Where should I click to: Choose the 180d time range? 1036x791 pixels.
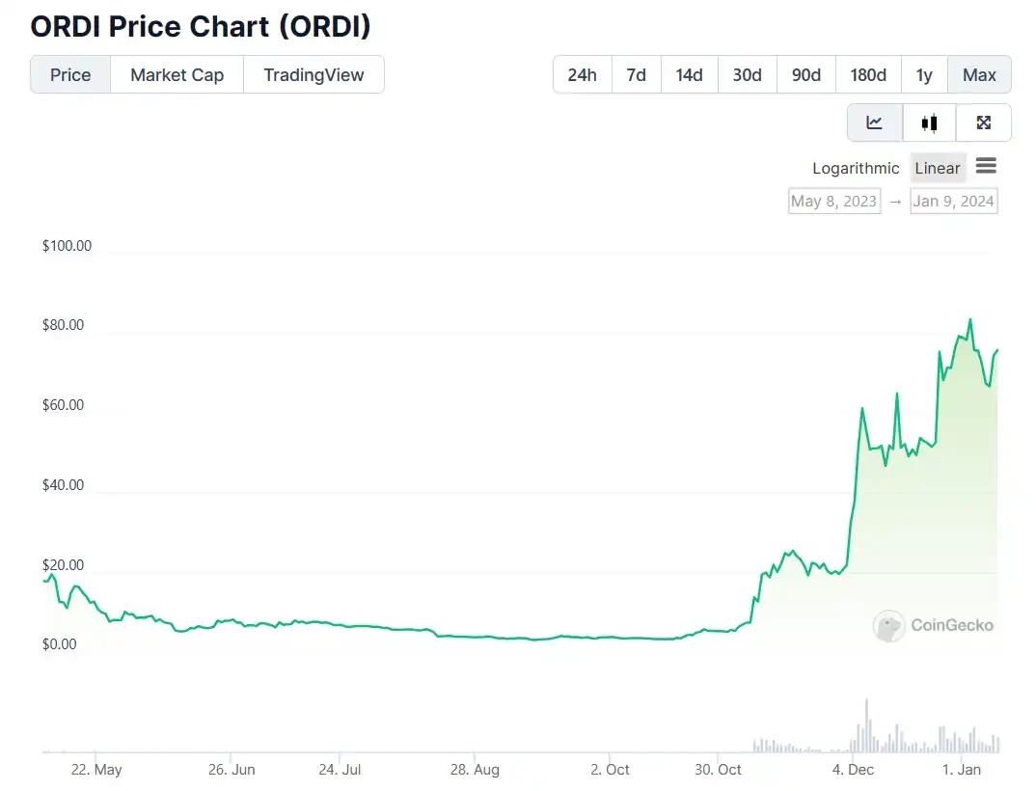point(867,74)
